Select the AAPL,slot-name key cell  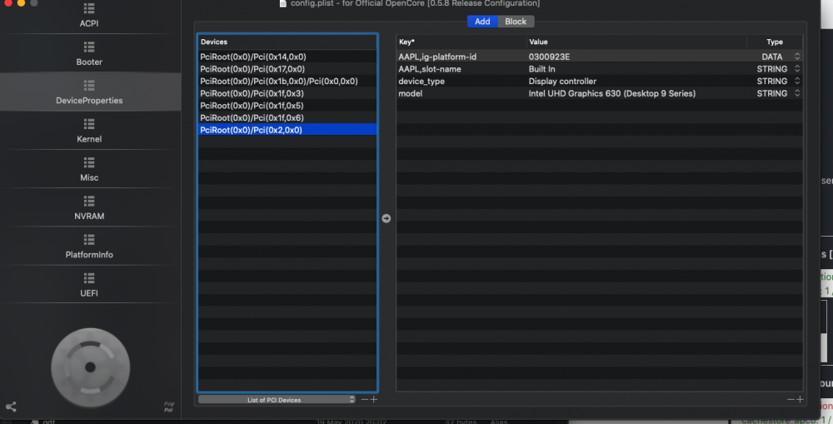pos(430,68)
